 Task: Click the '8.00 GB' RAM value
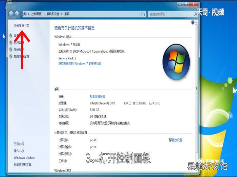[94, 110]
